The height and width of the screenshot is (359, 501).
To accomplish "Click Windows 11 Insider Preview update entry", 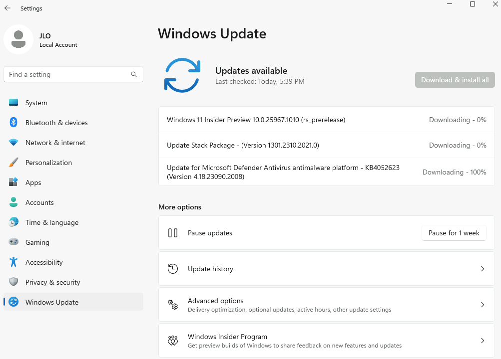I will point(327,120).
